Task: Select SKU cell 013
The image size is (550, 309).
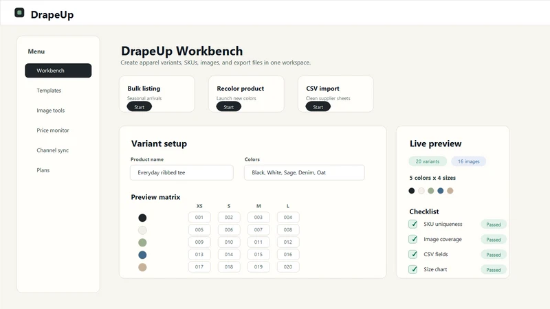Action: [x=199, y=254]
